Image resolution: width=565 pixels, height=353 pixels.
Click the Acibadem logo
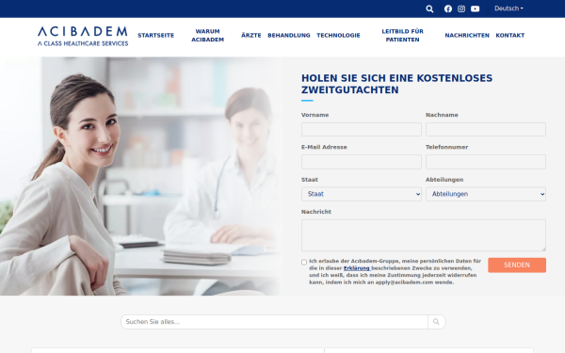(x=83, y=36)
